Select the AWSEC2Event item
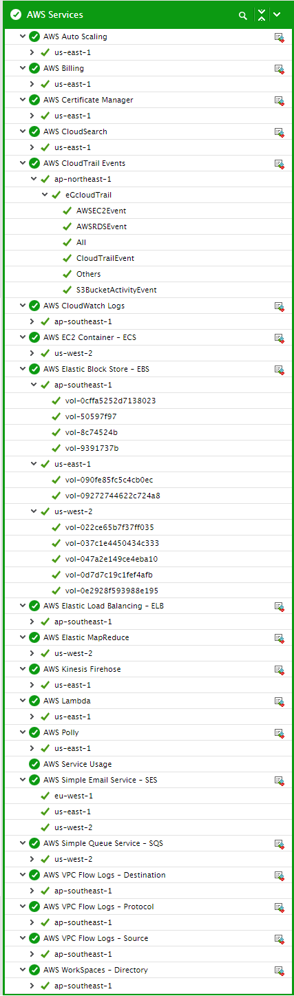294x996 pixels. pos(101,211)
